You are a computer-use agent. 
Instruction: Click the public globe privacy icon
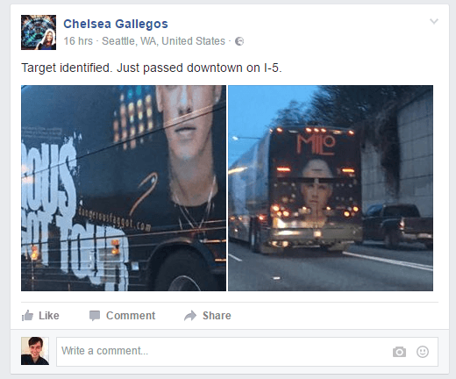239,41
